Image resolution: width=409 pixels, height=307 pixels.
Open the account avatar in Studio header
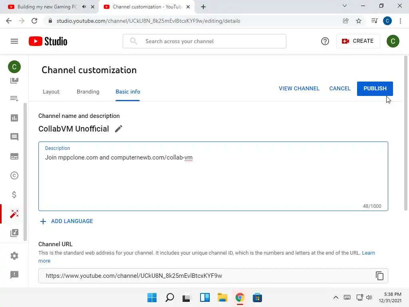[x=393, y=41]
